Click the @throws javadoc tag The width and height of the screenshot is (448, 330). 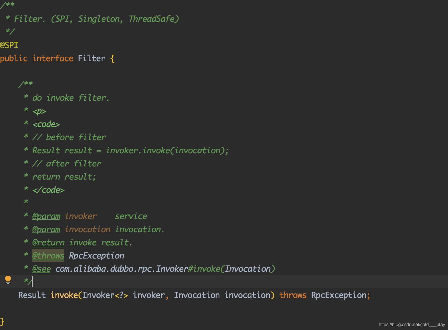click(48, 255)
